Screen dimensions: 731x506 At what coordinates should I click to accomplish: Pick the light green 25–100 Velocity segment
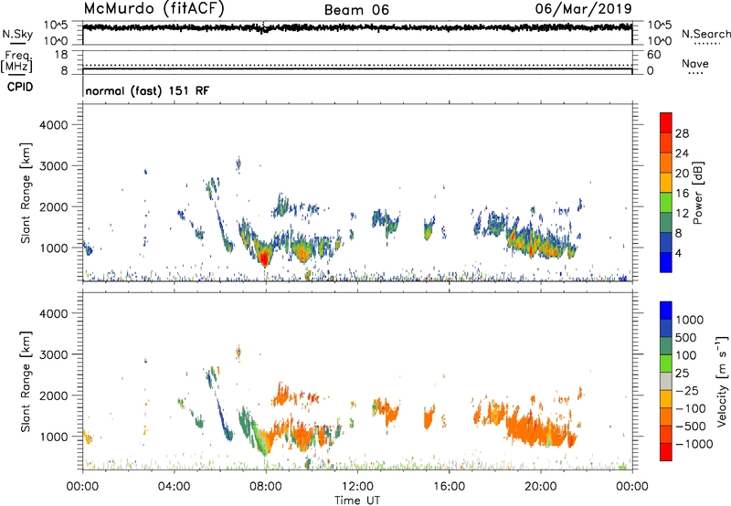[666, 364]
